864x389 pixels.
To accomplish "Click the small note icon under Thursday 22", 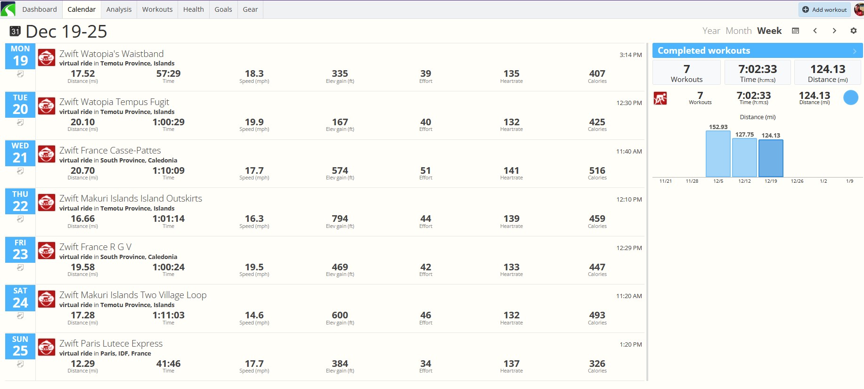I will pos(20,219).
